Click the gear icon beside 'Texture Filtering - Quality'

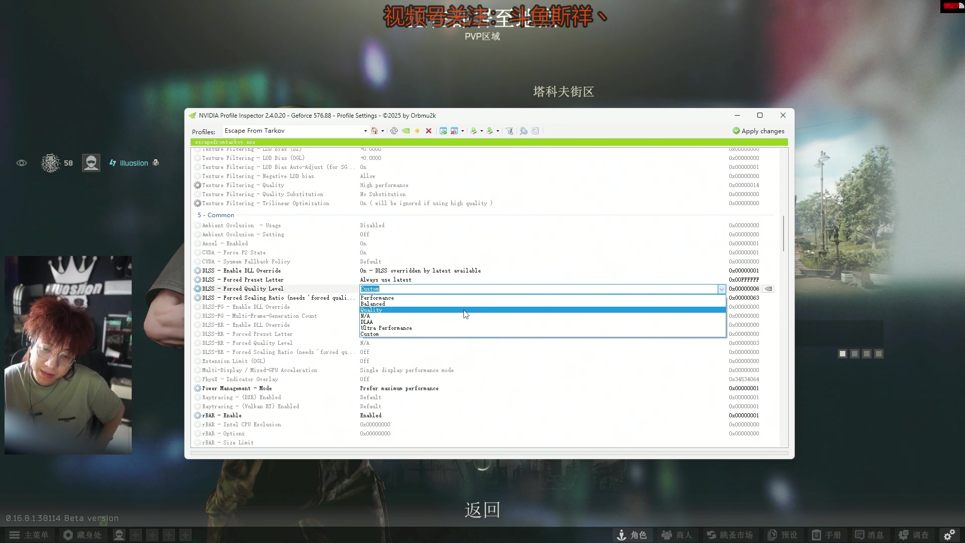(x=198, y=185)
